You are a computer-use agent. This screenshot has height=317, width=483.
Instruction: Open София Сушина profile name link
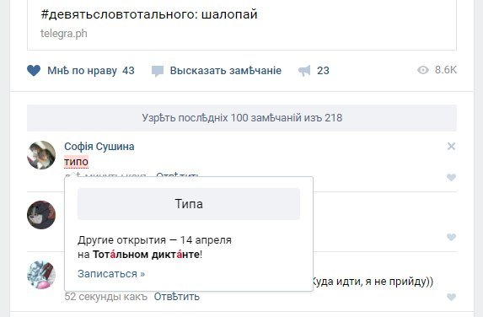coord(99,147)
